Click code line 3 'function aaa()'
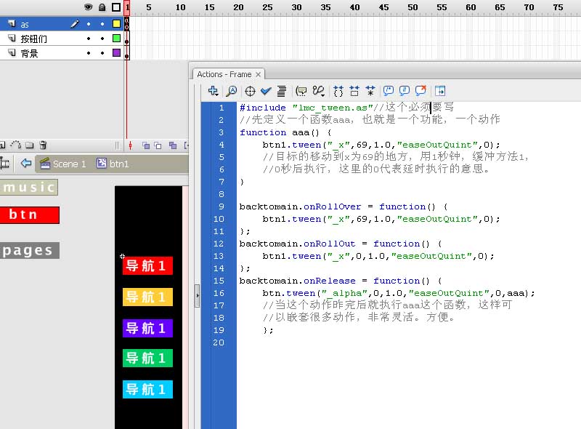Screen dimensions: 581x429 pyautogui.click(x=285, y=132)
